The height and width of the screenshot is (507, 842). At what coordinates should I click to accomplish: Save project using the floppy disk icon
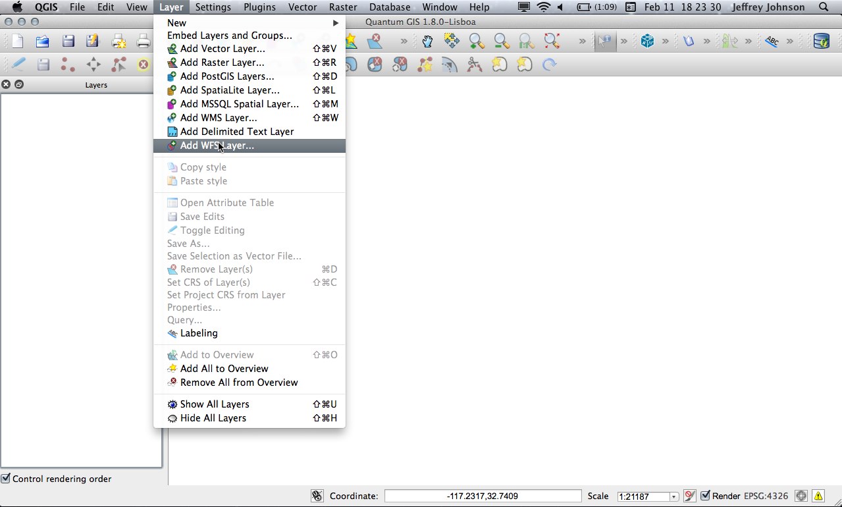point(68,41)
